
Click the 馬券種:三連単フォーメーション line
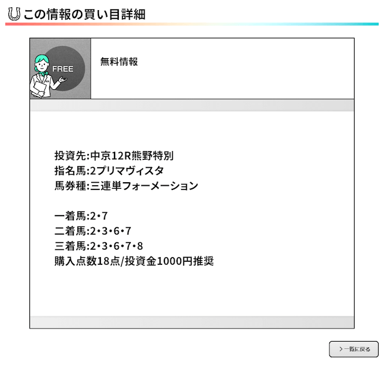126,186
